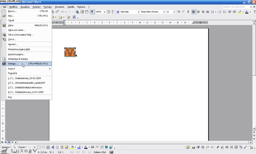Apply the fill color bucket
This screenshot has height=154, width=256.
[x=73, y=147]
